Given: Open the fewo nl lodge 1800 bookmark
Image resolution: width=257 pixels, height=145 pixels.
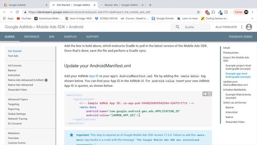Looking at the screenshot, I should pyautogui.click(x=78, y=19).
